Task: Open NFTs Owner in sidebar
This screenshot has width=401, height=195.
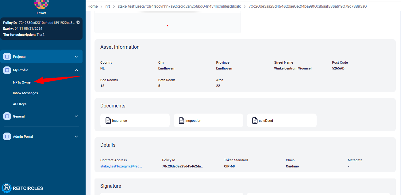Action: (22, 82)
